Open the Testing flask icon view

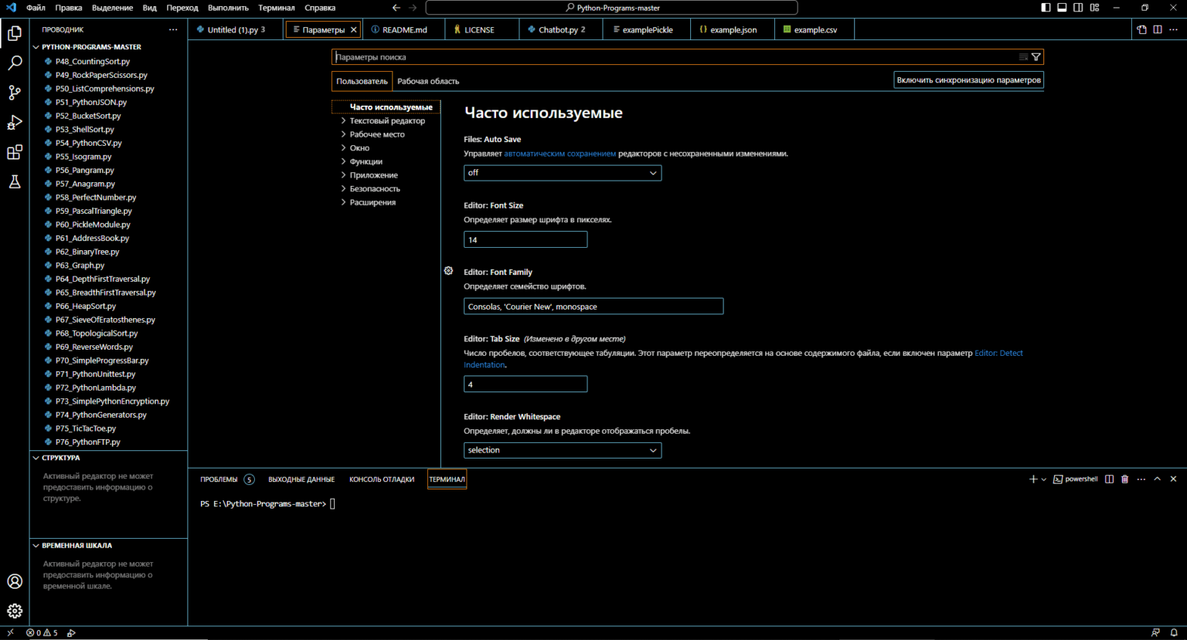[x=15, y=182]
